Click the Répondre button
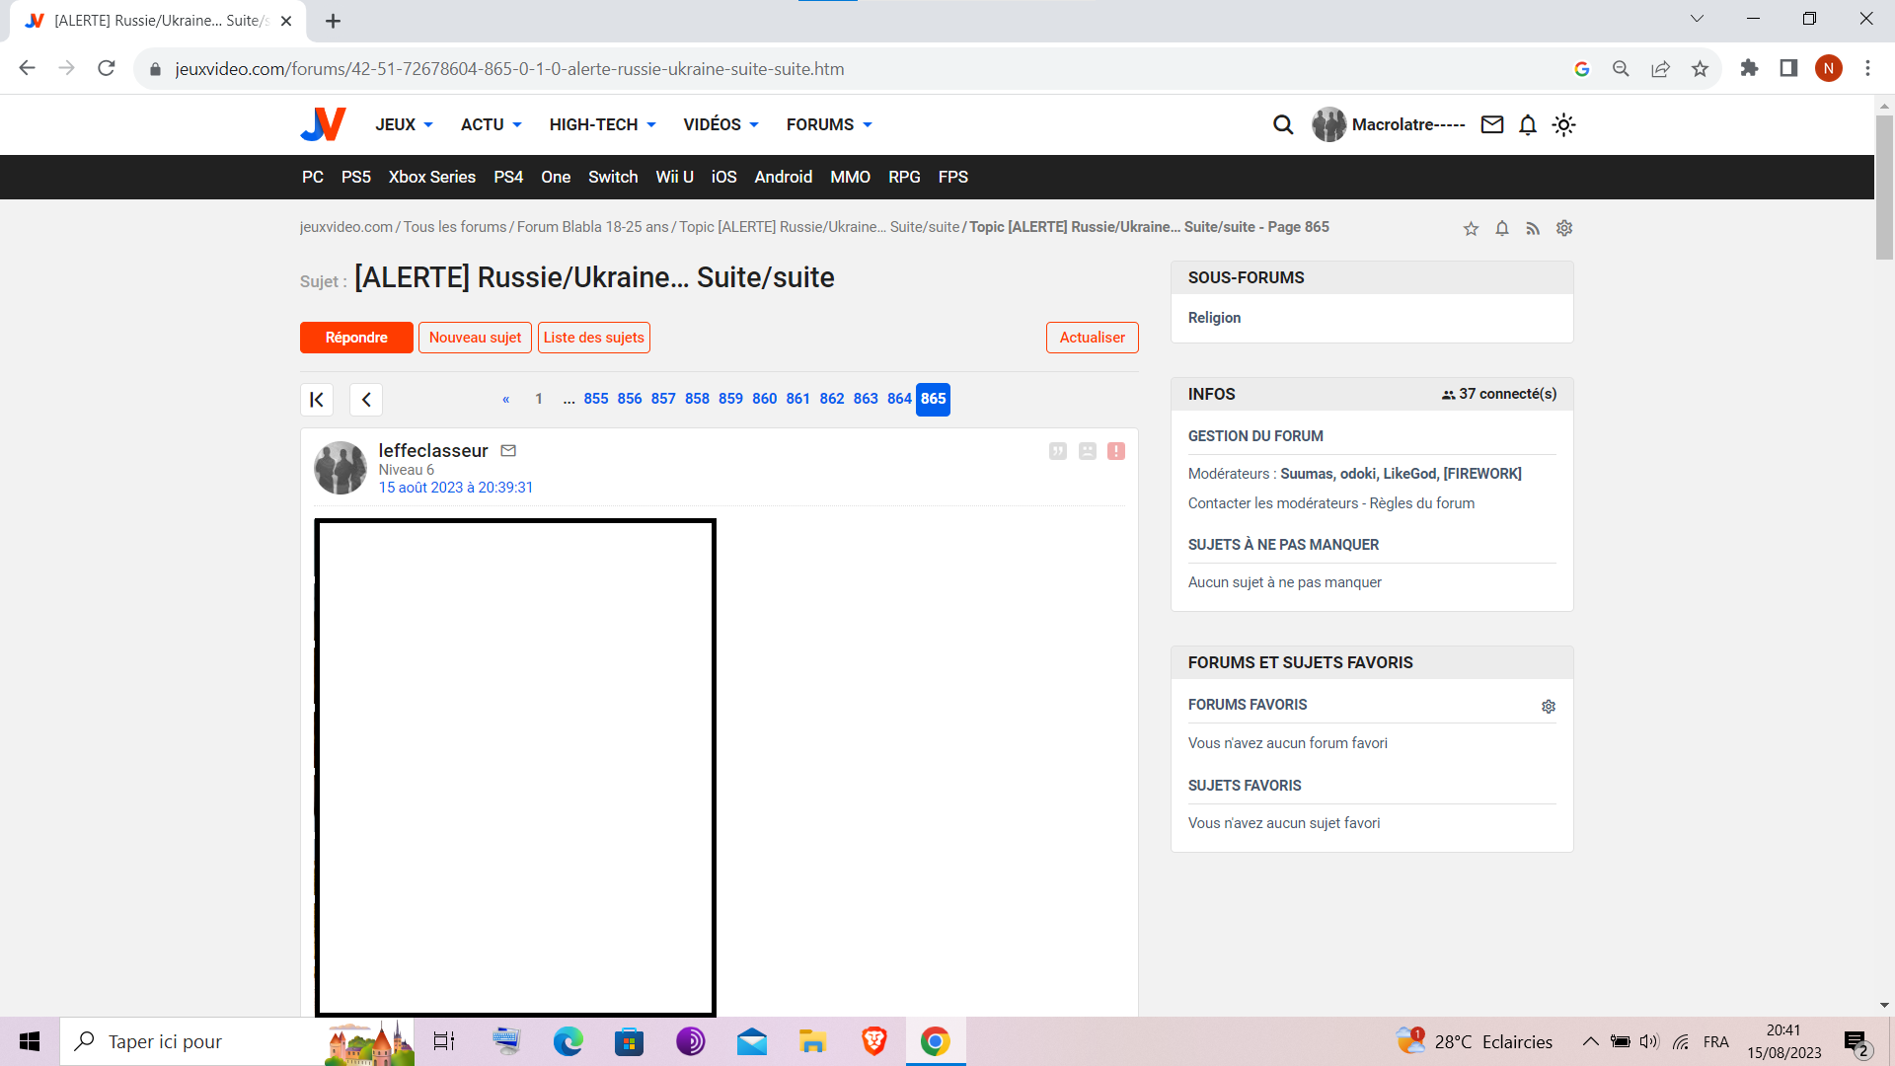The image size is (1895, 1066). [x=356, y=338]
